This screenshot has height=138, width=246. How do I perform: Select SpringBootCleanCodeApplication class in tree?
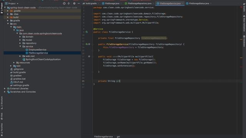43,59
